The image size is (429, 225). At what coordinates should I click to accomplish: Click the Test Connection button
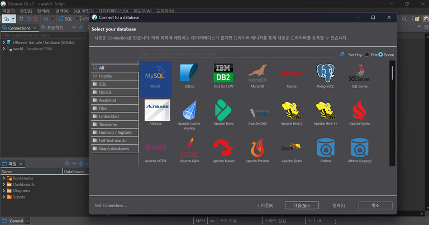(x=111, y=206)
